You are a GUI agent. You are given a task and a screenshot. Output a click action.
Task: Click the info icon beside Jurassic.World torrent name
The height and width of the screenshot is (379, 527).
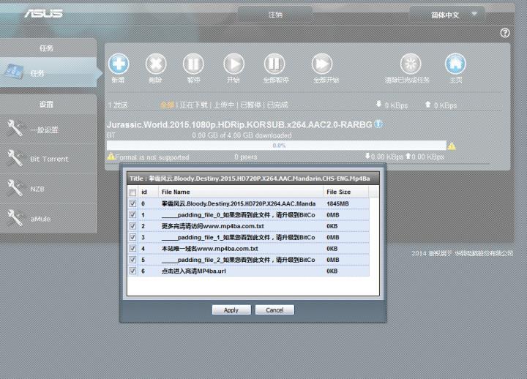tap(378, 124)
